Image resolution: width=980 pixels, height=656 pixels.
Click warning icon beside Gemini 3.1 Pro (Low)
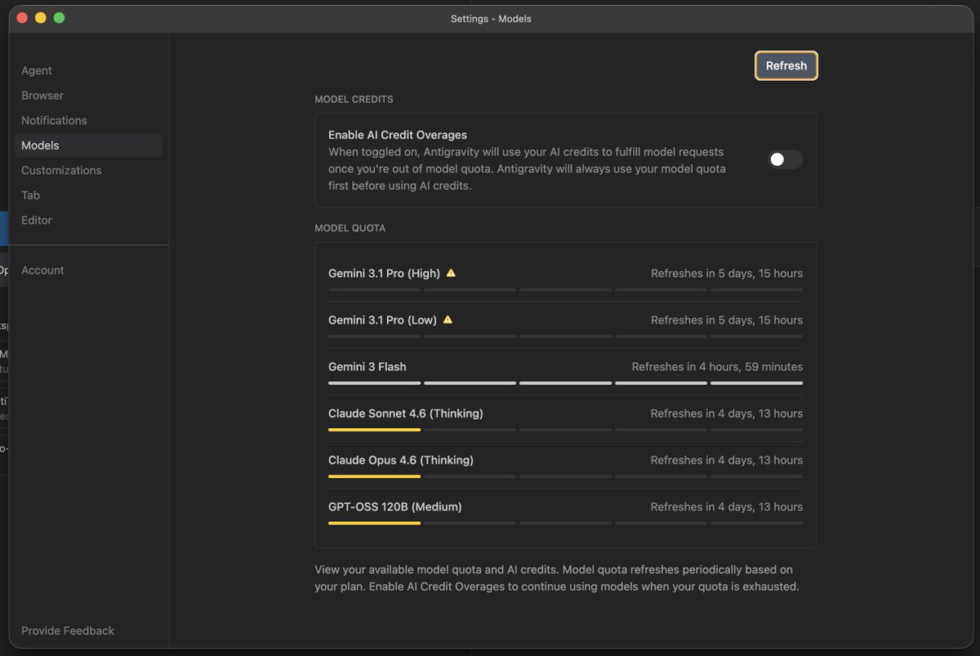click(448, 319)
